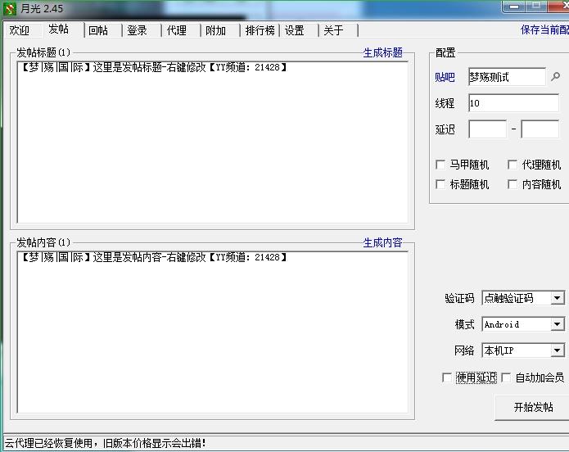
Task: Expand the 模式 Android dropdown
Action: pyautogui.click(x=557, y=324)
